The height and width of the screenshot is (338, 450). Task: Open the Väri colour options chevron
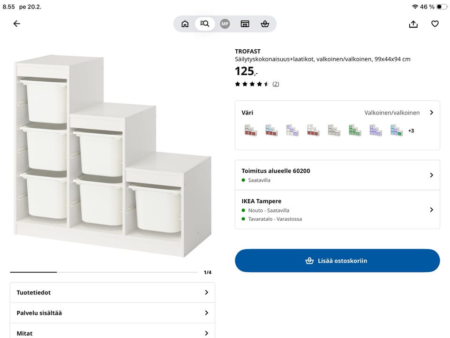431,113
